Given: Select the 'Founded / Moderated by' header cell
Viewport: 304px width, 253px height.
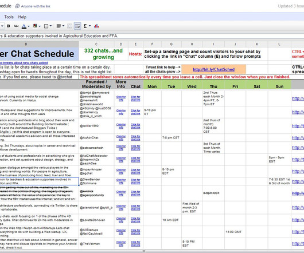Looking at the screenshot, I should pos(96,84).
